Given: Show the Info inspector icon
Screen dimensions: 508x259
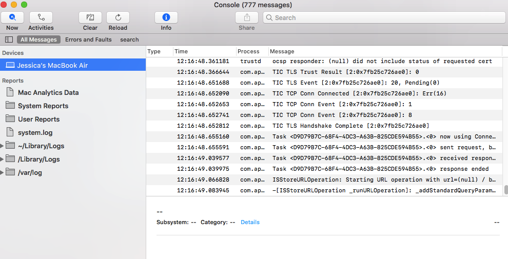Looking at the screenshot, I should coord(166,17).
